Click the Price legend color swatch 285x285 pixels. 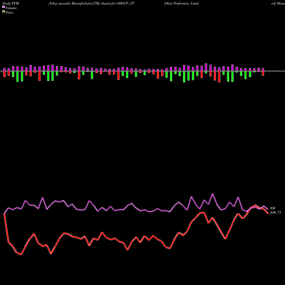[3, 12]
